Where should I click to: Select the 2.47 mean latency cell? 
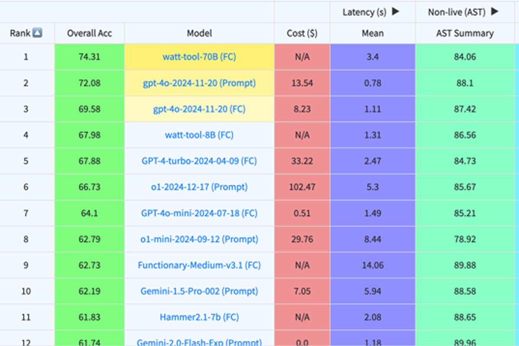[x=373, y=161]
